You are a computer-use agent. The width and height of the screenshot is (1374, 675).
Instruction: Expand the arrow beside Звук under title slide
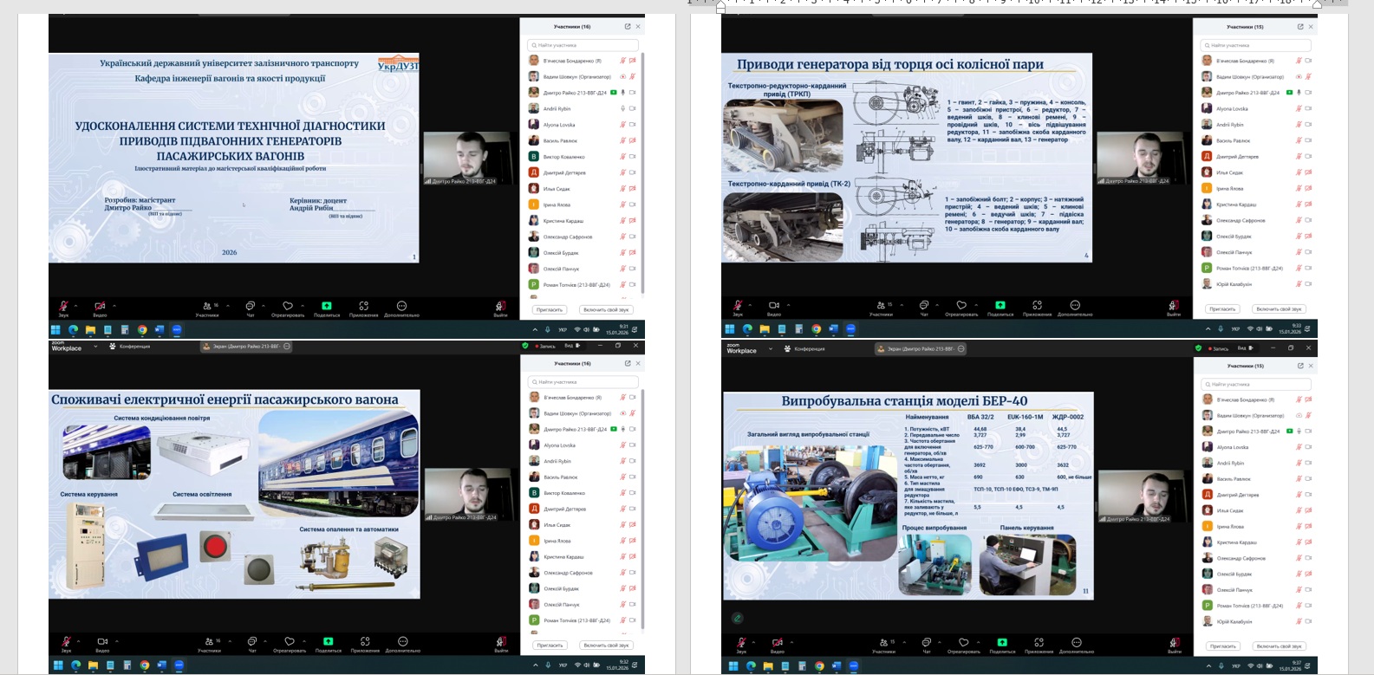pos(75,305)
